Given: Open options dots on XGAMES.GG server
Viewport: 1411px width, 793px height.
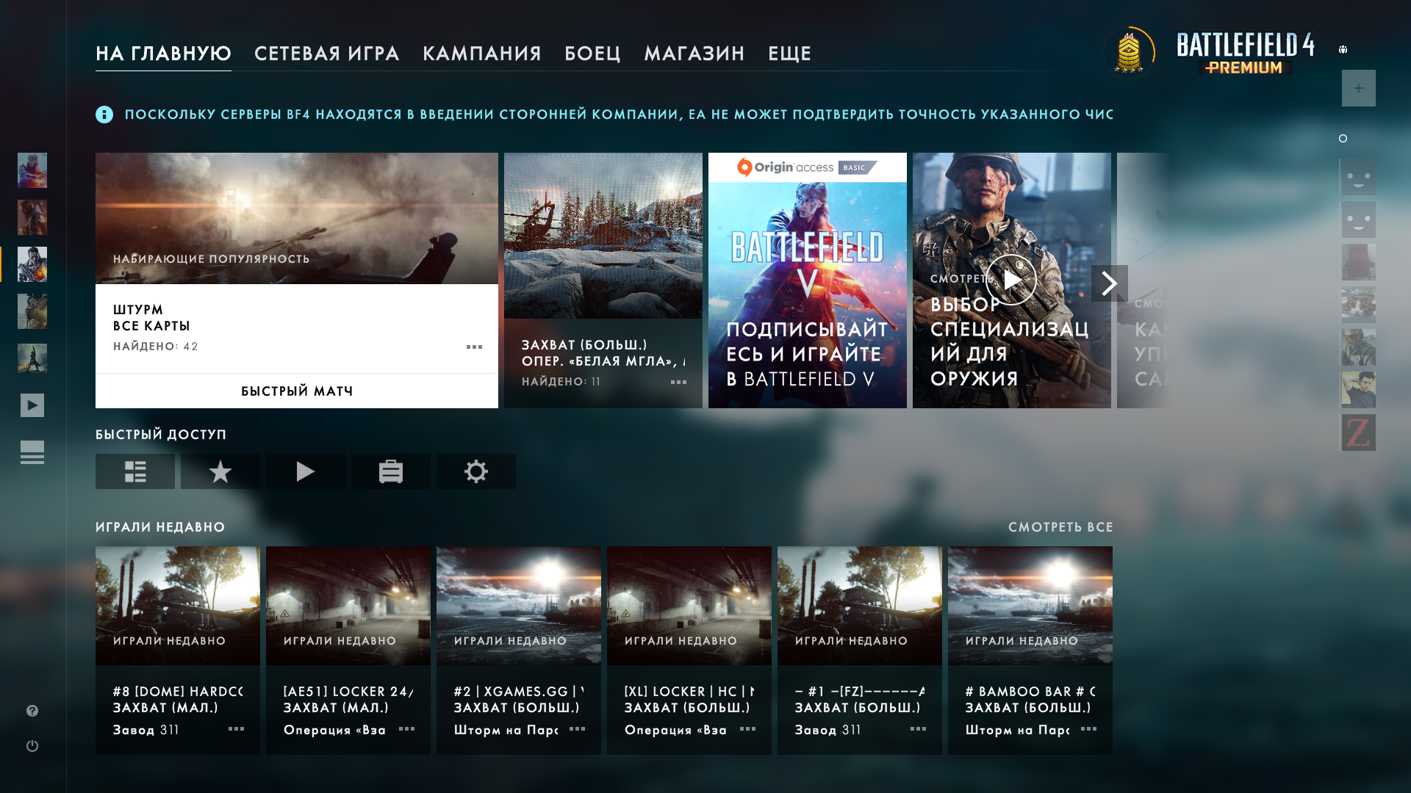Looking at the screenshot, I should tap(578, 729).
